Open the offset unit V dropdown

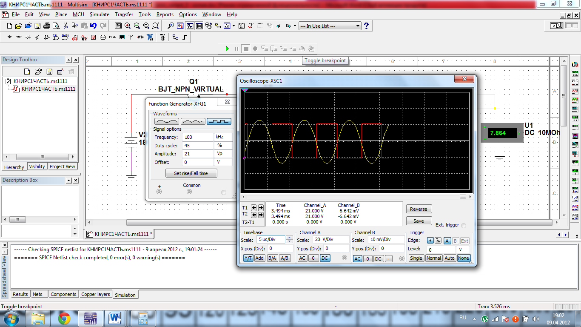point(223,162)
